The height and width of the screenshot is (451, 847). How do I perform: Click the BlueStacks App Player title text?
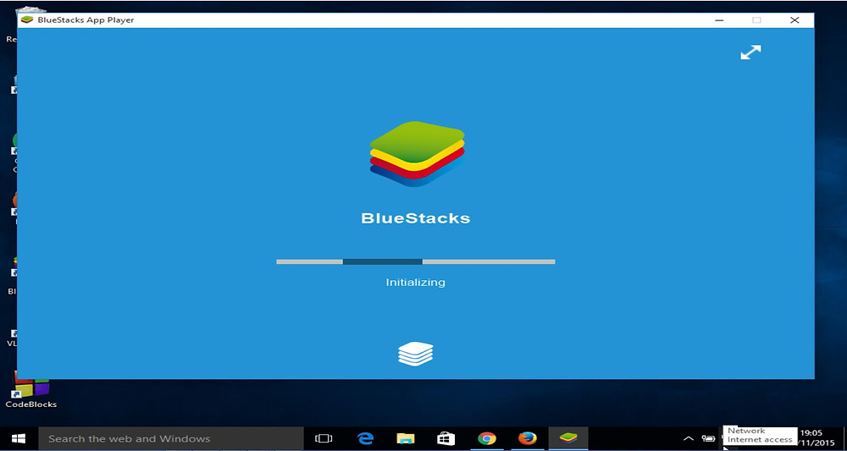point(86,20)
